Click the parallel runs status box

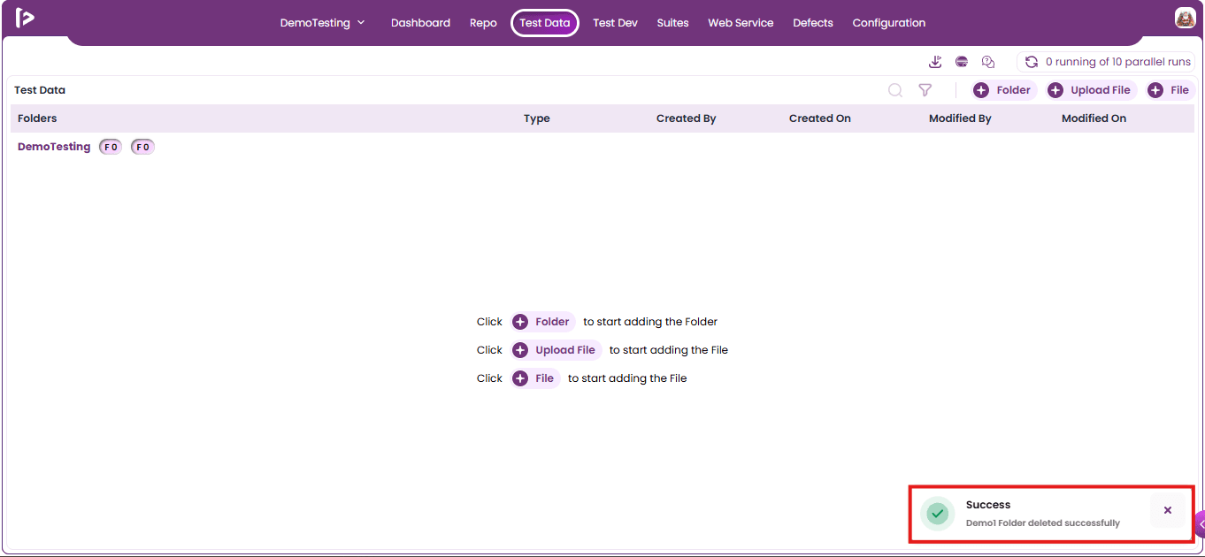pos(1106,62)
